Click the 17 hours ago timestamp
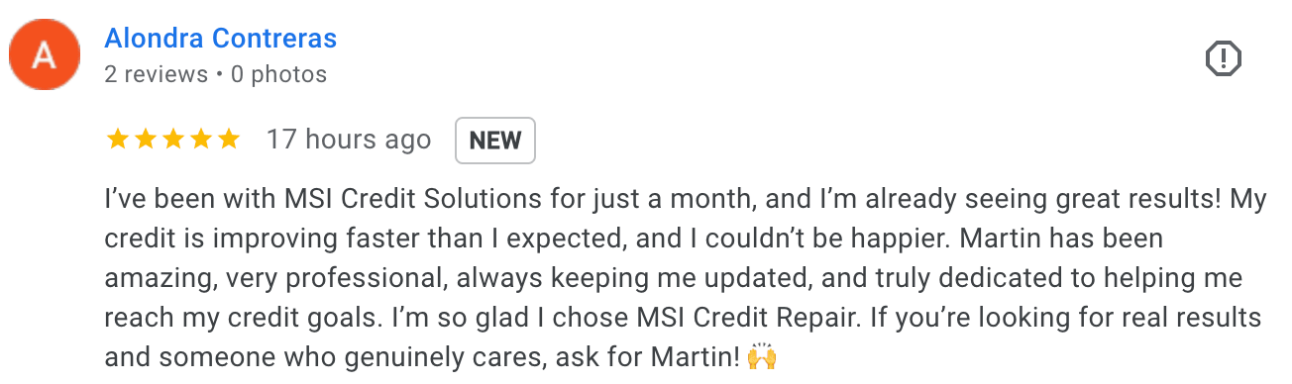 (x=349, y=141)
